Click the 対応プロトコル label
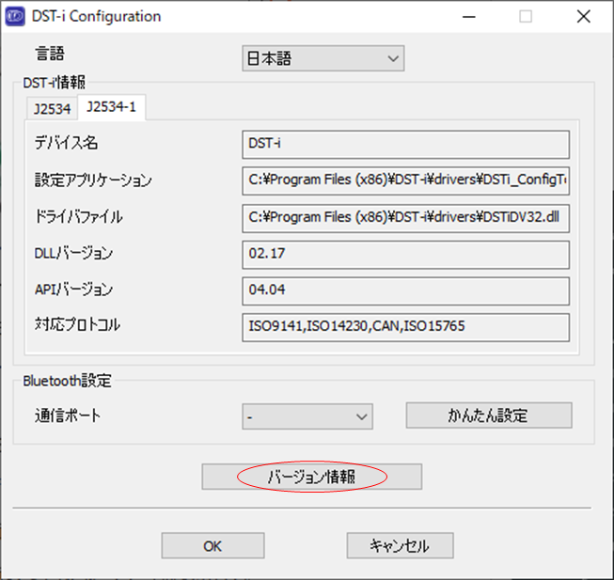This screenshot has height=580, width=614. pos(77,325)
